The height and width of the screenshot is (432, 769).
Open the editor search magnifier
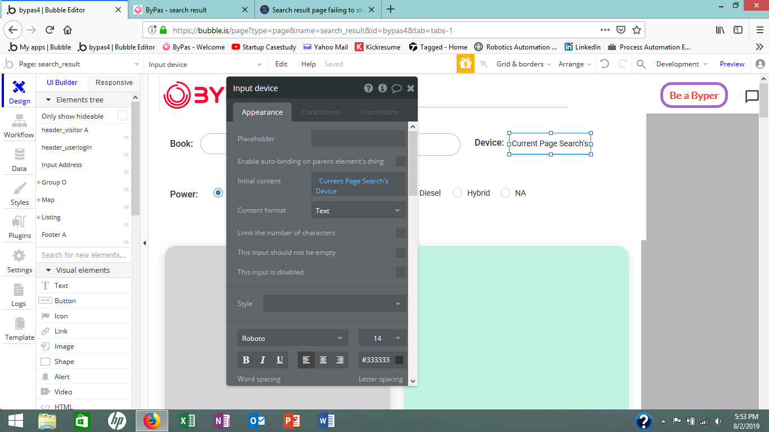[641, 64]
